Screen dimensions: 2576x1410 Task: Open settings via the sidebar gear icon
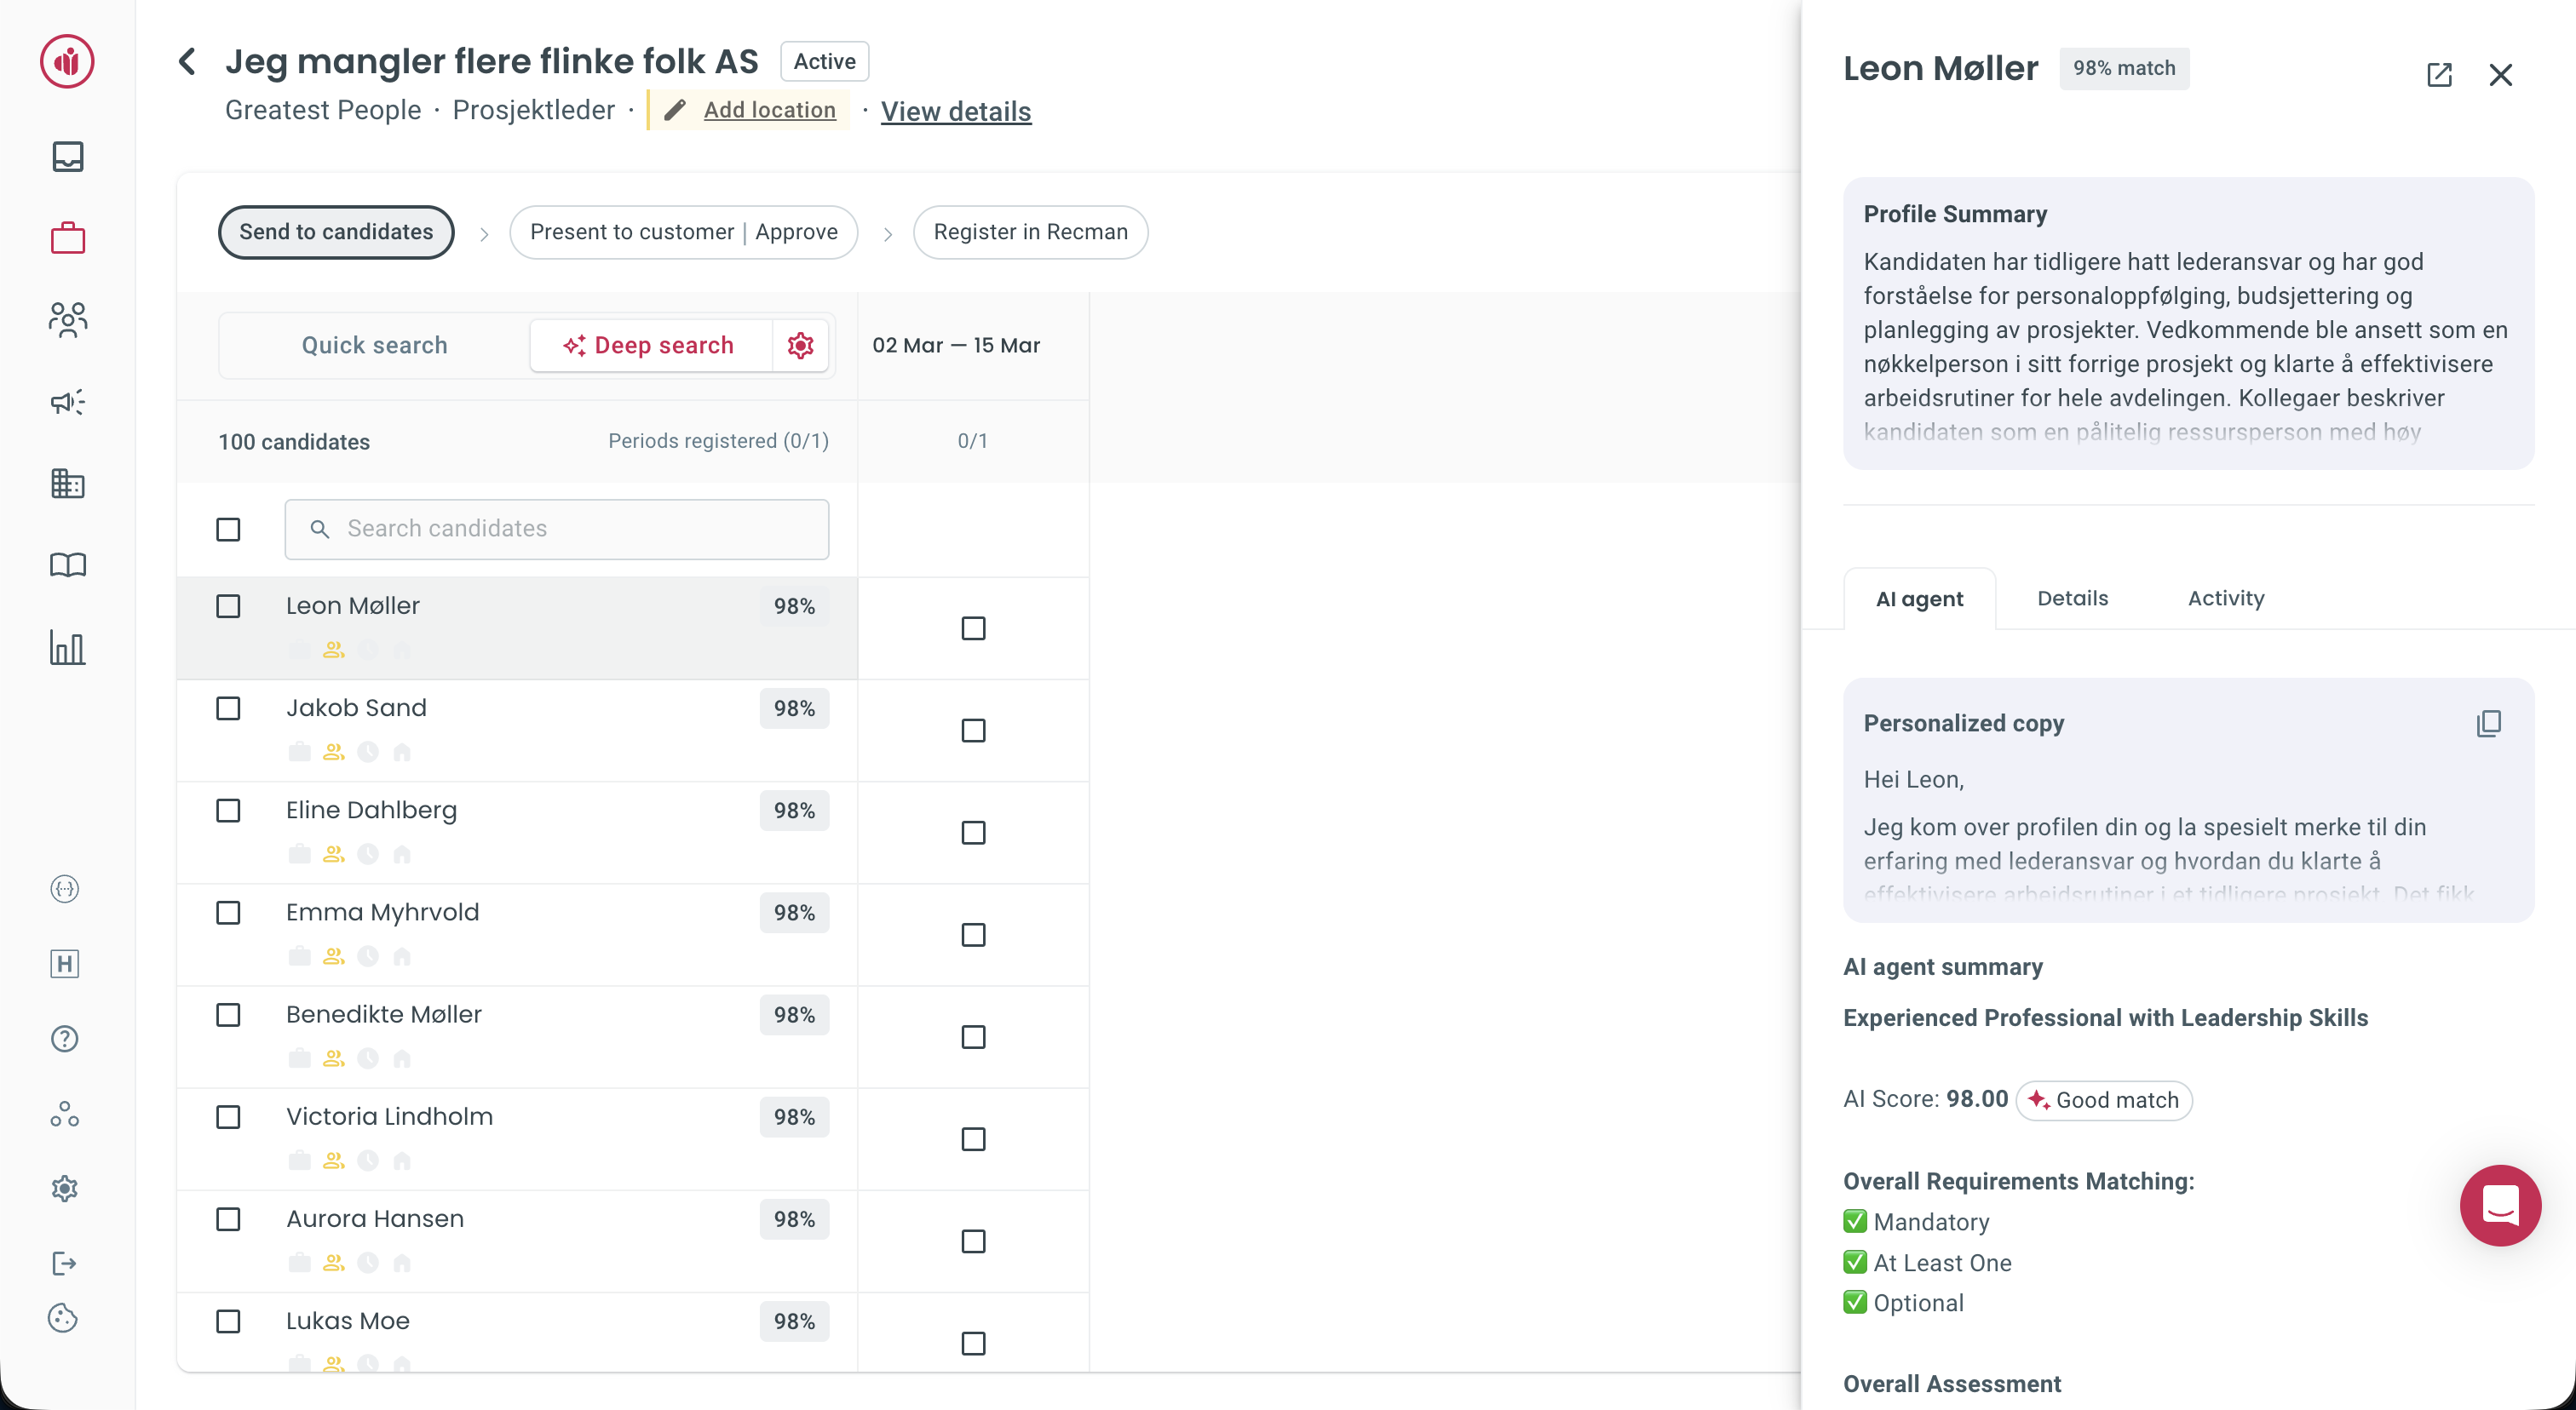click(x=64, y=1188)
